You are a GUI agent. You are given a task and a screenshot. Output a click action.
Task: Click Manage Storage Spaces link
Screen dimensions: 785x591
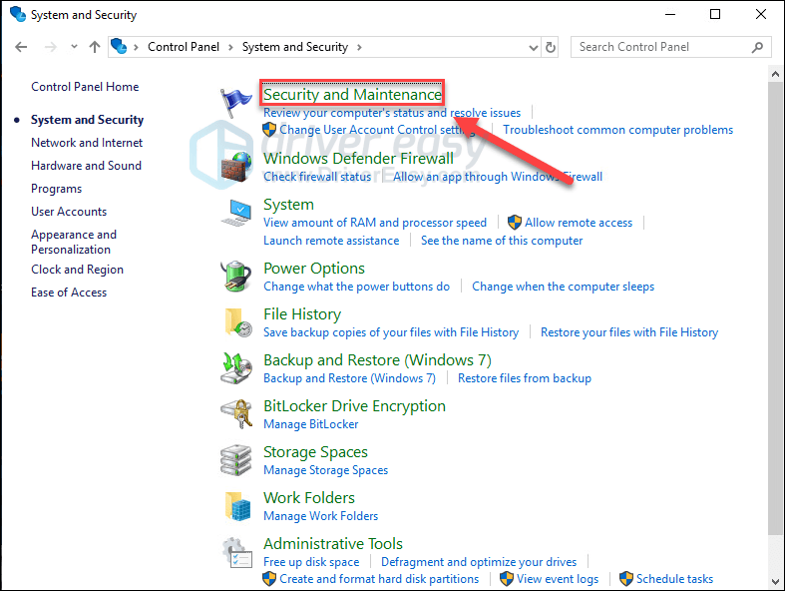[x=326, y=470]
